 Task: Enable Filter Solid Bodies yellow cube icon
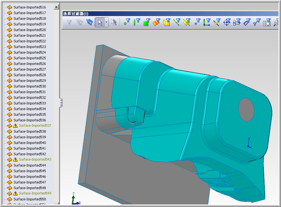pyautogui.click(x=167, y=22)
